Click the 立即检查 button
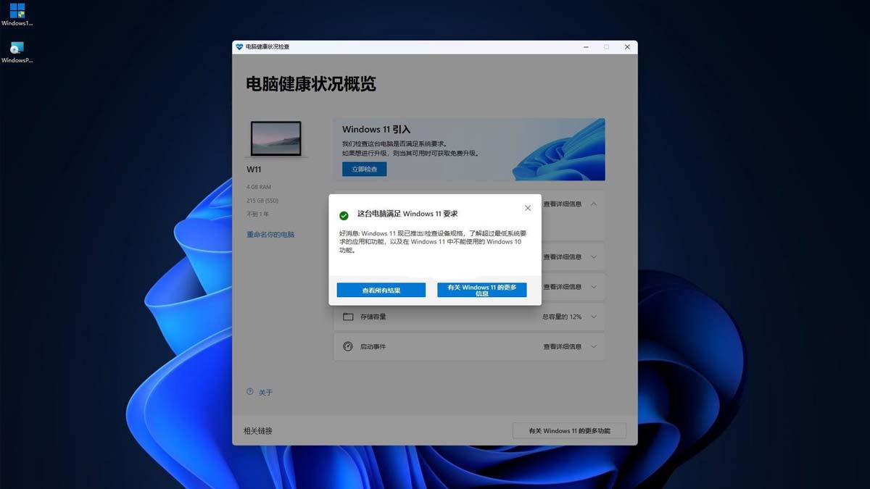The height and width of the screenshot is (489, 870). [365, 169]
